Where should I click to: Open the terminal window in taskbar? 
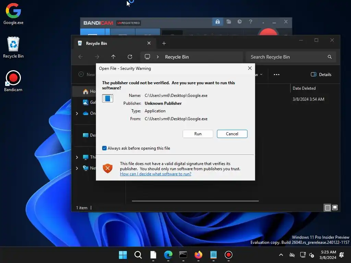tap(183, 255)
